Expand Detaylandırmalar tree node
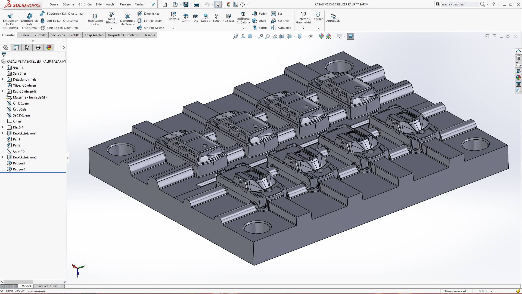 coord(3,79)
